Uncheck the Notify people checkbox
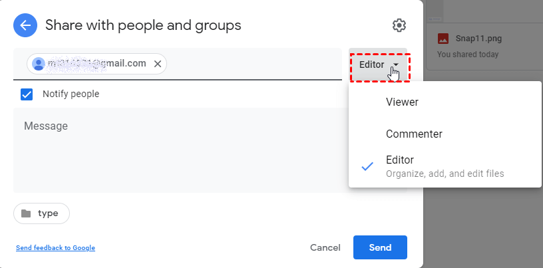Image resolution: width=543 pixels, height=268 pixels. point(27,94)
